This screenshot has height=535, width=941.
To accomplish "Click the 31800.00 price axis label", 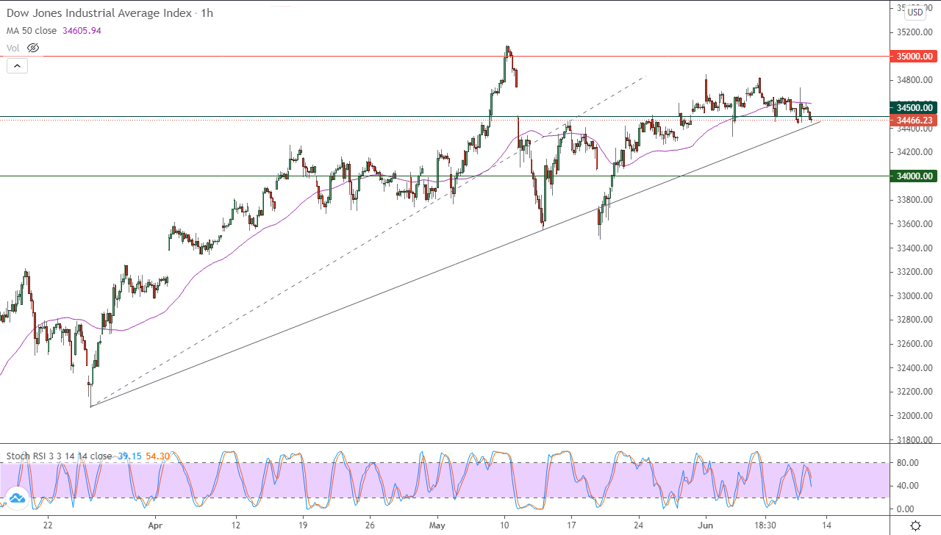I will [x=915, y=440].
